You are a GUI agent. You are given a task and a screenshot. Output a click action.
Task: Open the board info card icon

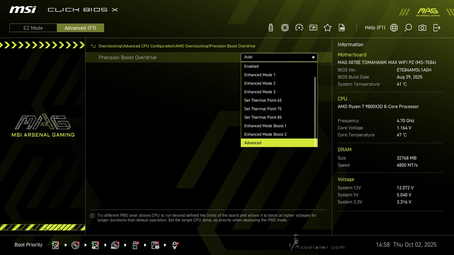pyautogui.click(x=313, y=28)
